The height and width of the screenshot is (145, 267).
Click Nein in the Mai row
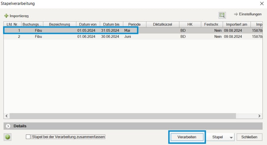pyautogui.click(x=218, y=30)
